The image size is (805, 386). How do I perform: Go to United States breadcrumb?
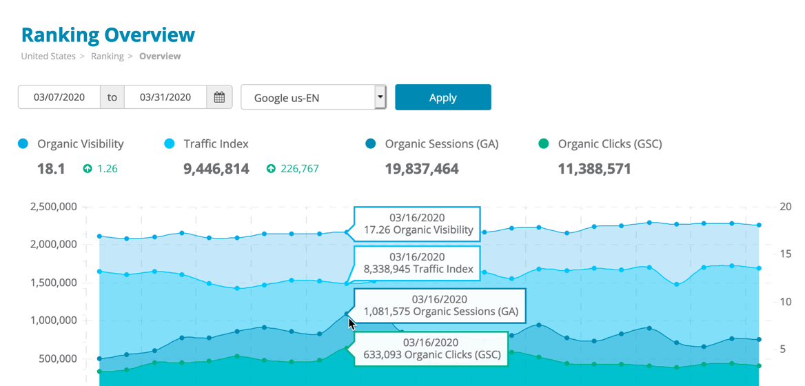click(48, 57)
